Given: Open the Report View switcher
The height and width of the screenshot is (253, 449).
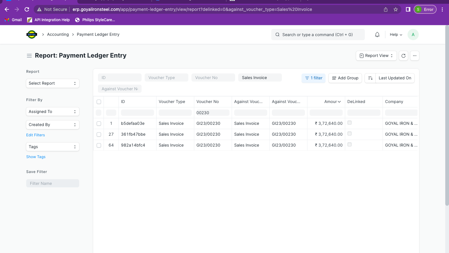Looking at the screenshot, I should pyautogui.click(x=376, y=55).
